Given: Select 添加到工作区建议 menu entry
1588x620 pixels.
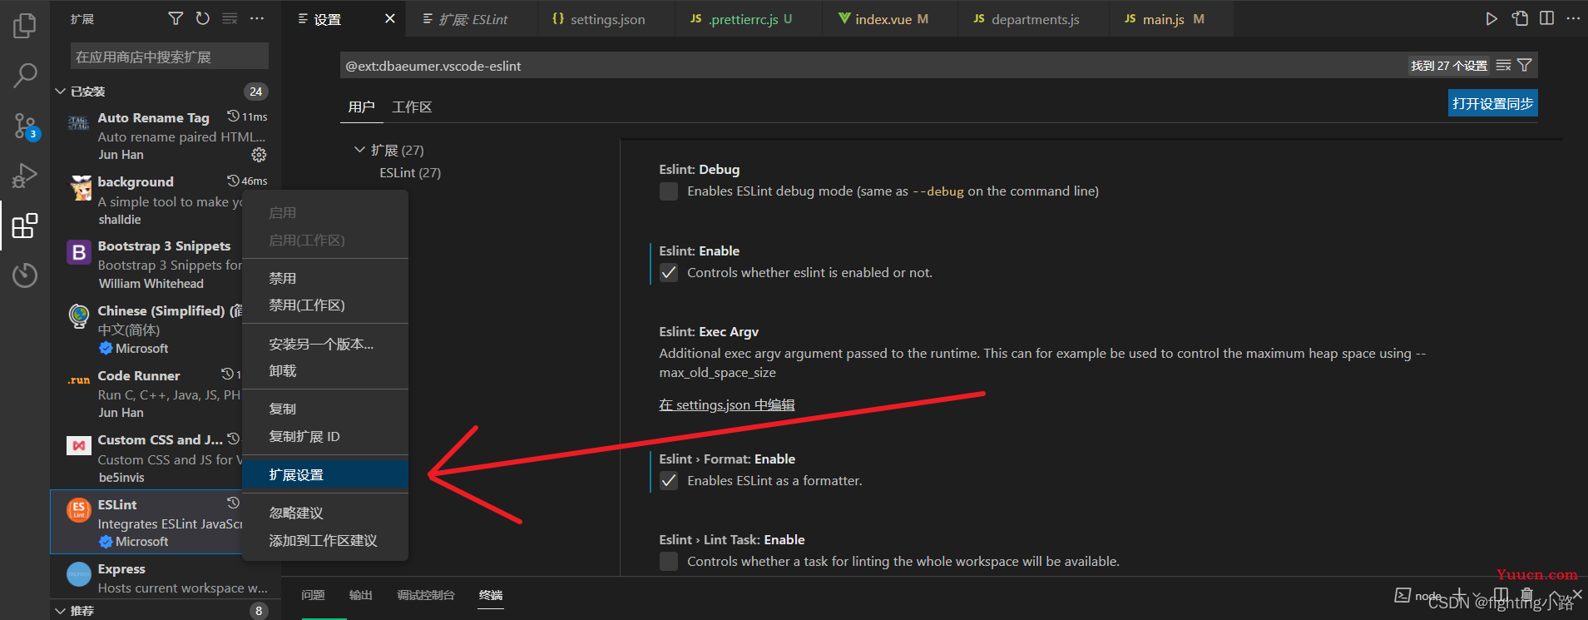Looking at the screenshot, I should pyautogui.click(x=325, y=541).
